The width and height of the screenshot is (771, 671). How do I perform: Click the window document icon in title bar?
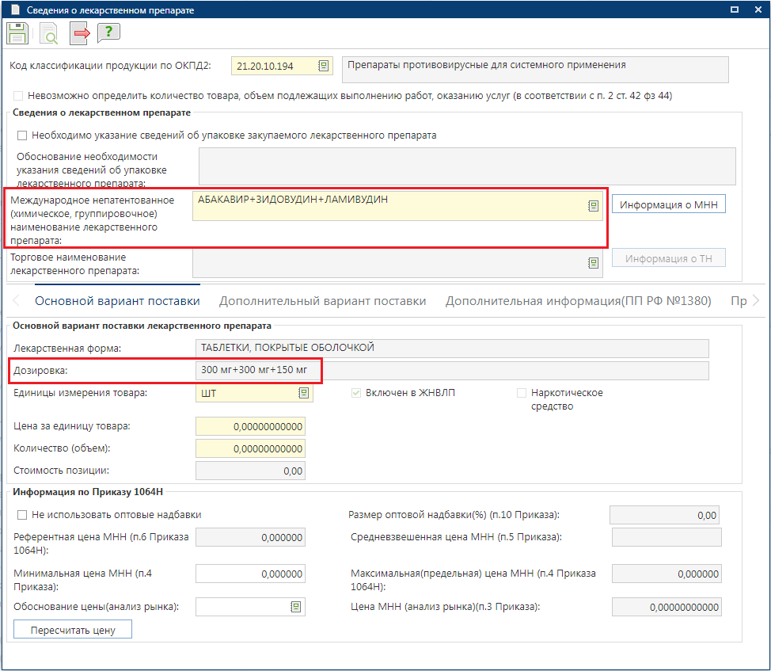click(15, 10)
